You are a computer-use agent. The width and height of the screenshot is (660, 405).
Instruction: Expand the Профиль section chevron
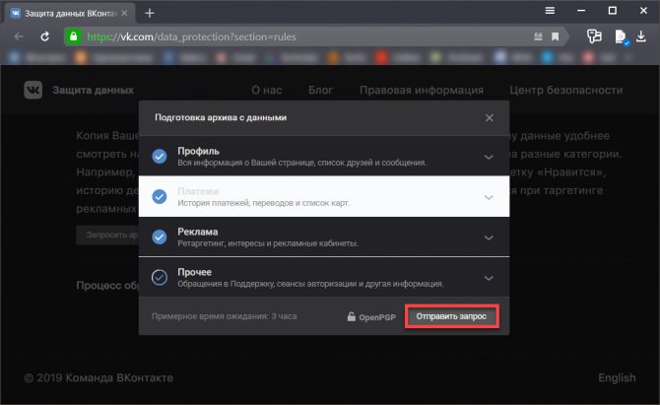(489, 157)
